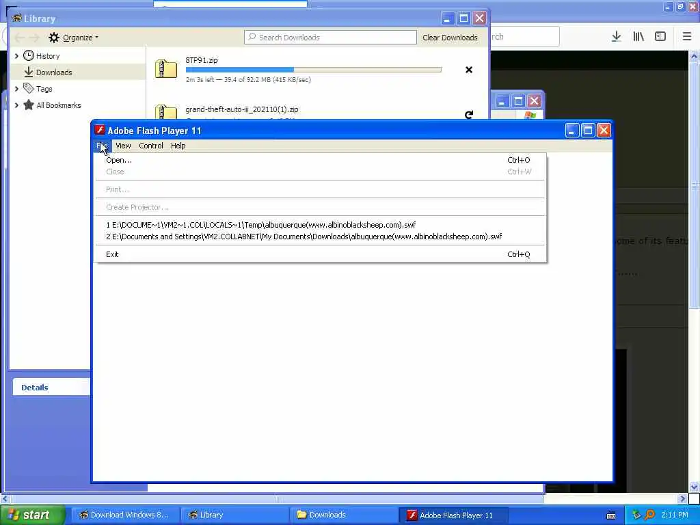Viewport: 700px width, 525px height.
Task: Click the Details header in Library
Action: (x=34, y=388)
